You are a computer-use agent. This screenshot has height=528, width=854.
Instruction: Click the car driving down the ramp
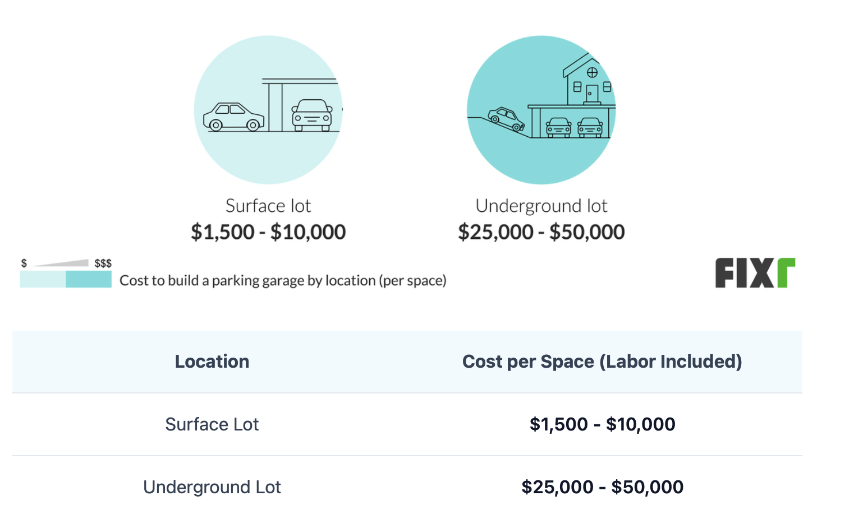[506, 119]
